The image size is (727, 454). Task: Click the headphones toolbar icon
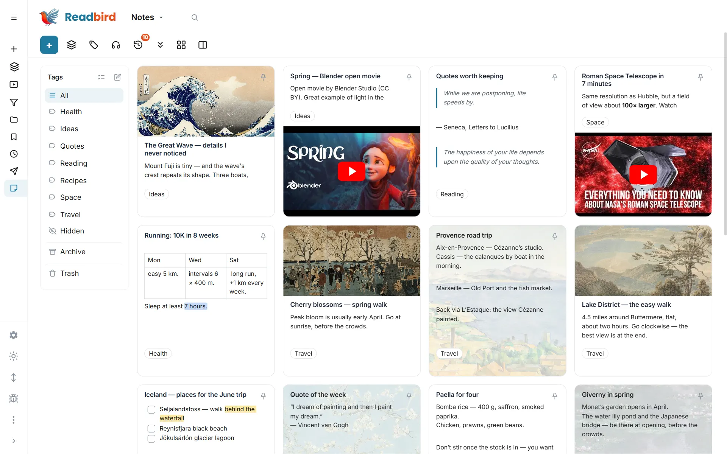(116, 45)
